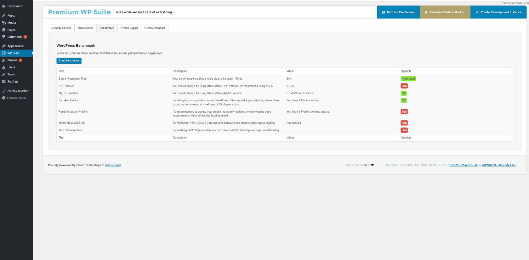Screen dimensions: 529x260
Task: Open the HAWKEYE DESIGN LTD. link
Action: click(x=499, y=165)
